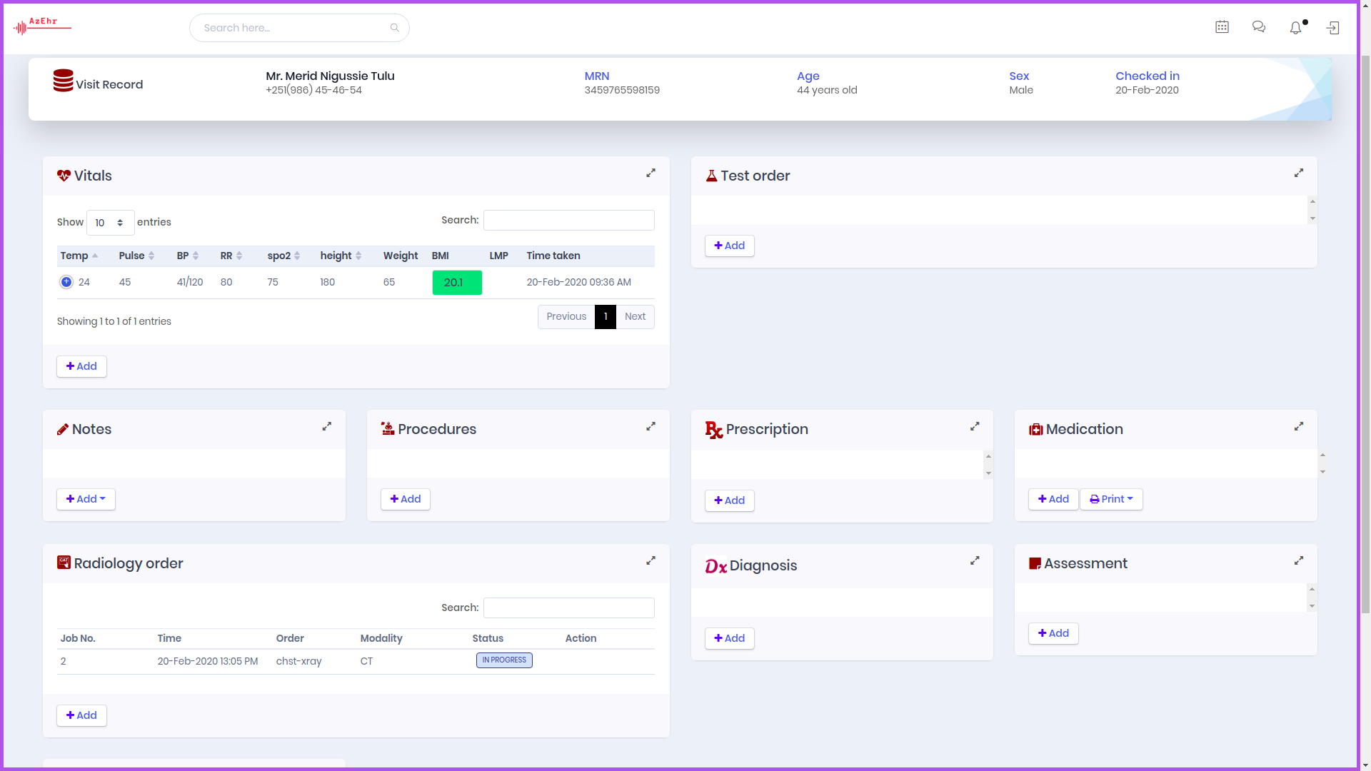Open the calendar icon in top bar
Screen dimensions: 1371x771
[1222, 27]
